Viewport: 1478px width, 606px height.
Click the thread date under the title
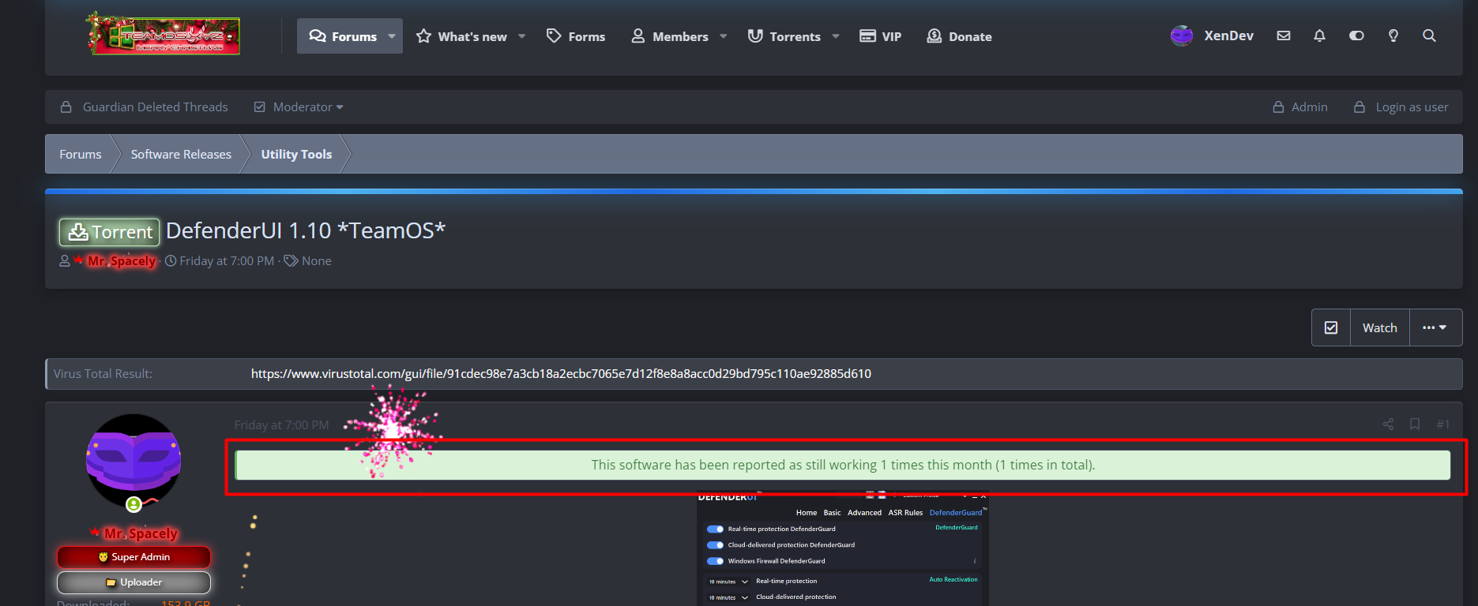227,261
